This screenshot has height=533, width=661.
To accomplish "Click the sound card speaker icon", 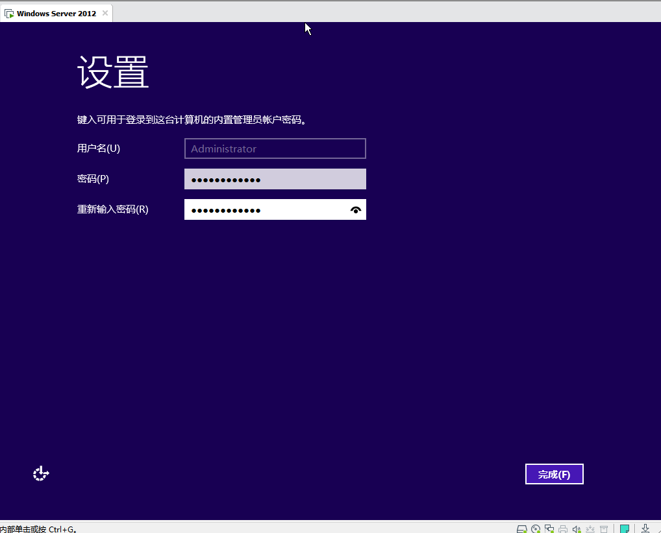I will click(577, 529).
